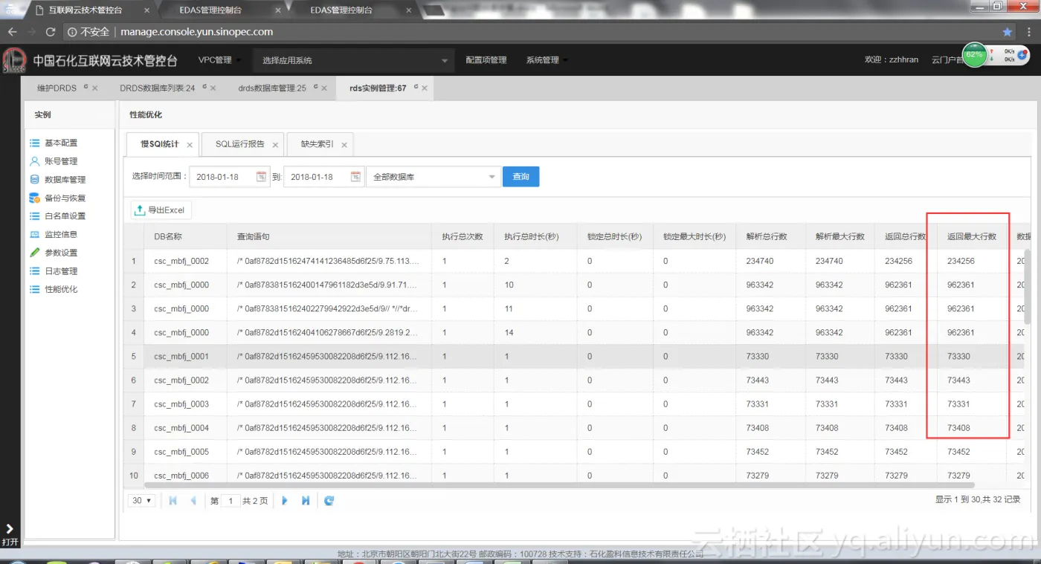This screenshot has width=1041, height=564.
Task: Click the 234740 value in 解析总行数 column
Action: point(759,261)
